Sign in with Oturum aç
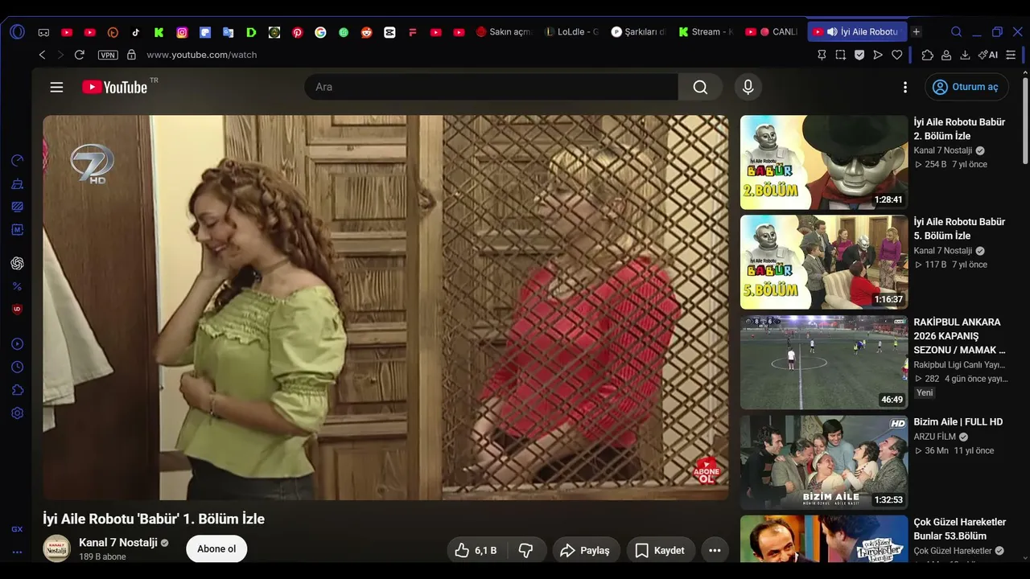This screenshot has height=579, width=1030. 966,87
